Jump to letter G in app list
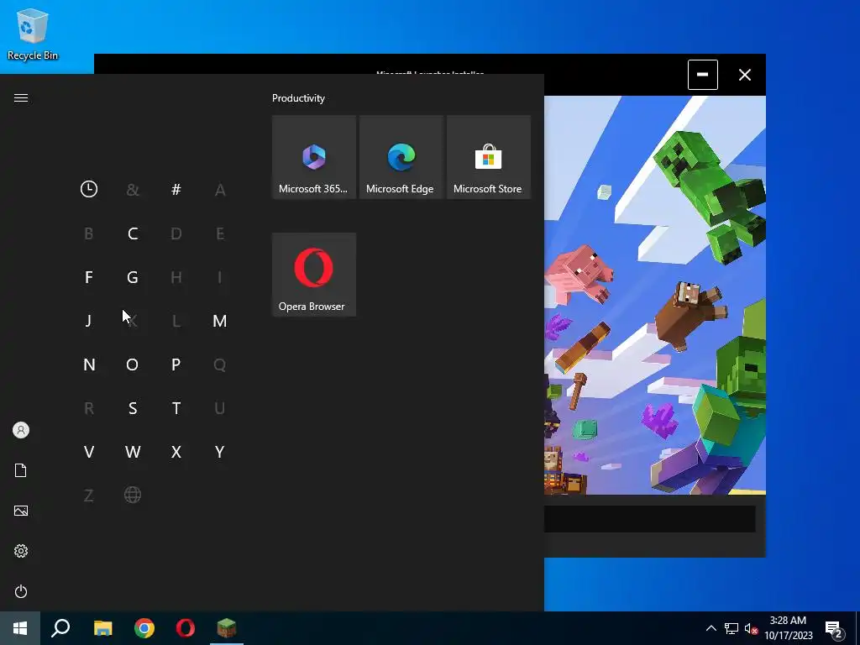This screenshot has width=860, height=645. pyautogui.click(x=133, y=277)
